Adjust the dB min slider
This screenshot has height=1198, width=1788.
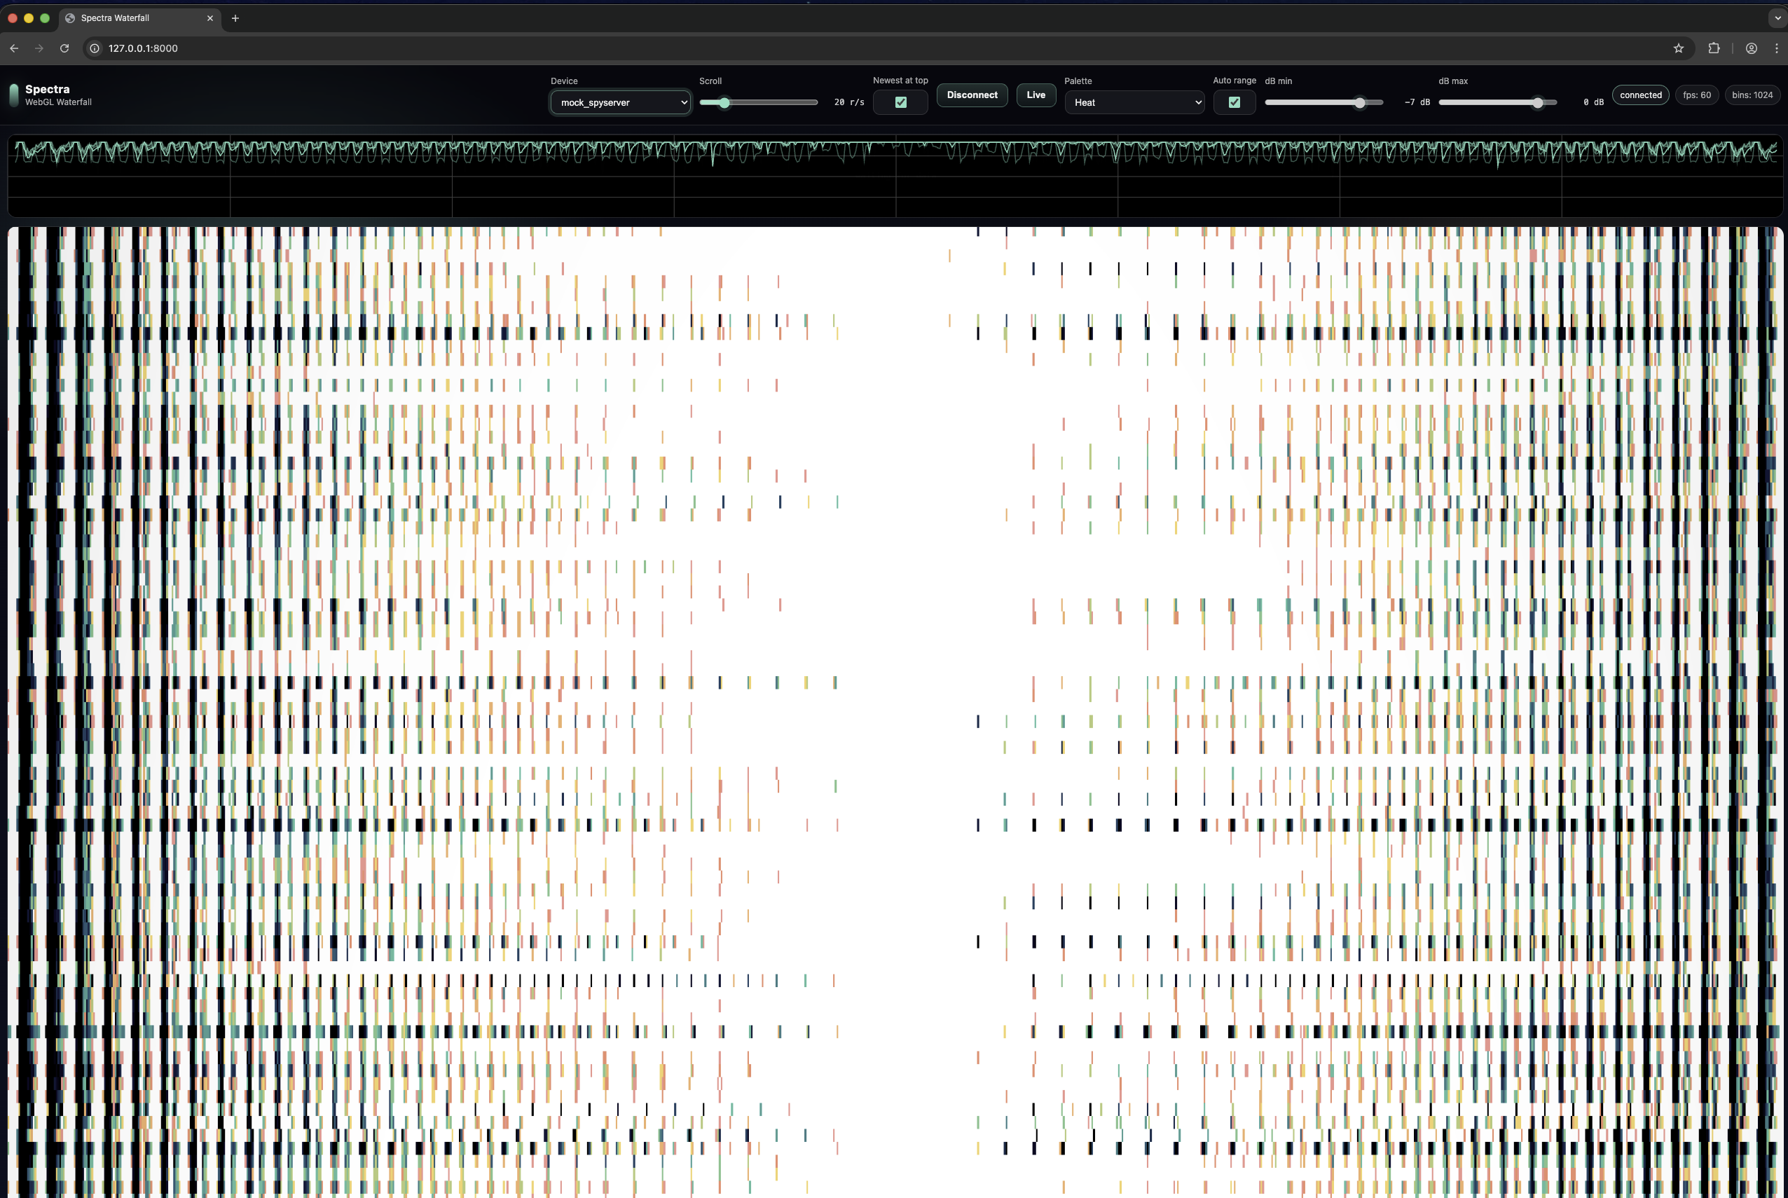click(1359, 102)
